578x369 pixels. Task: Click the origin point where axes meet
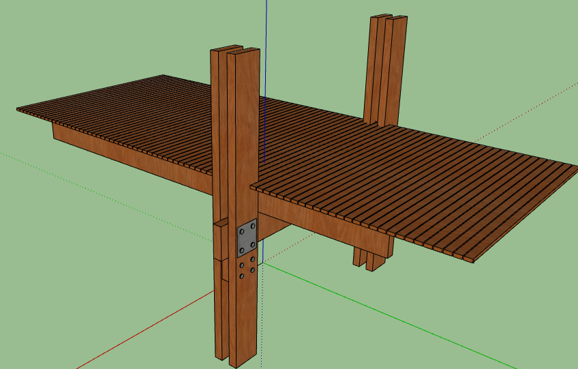[264, 264]
